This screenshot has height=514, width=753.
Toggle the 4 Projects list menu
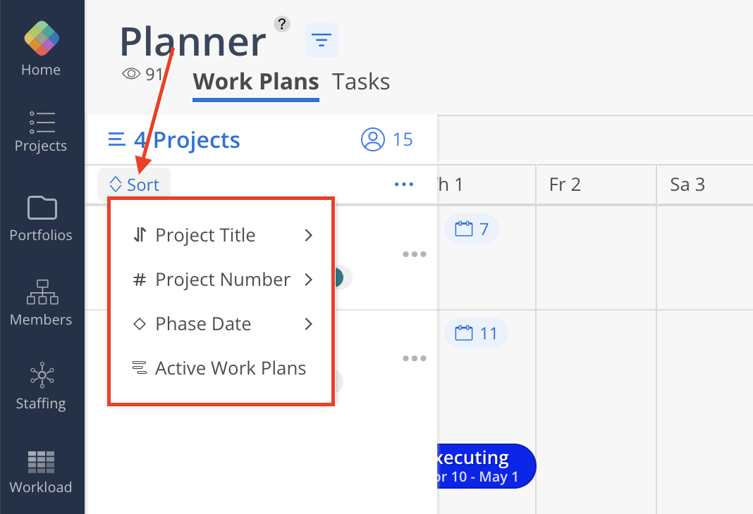click(117, 139)
